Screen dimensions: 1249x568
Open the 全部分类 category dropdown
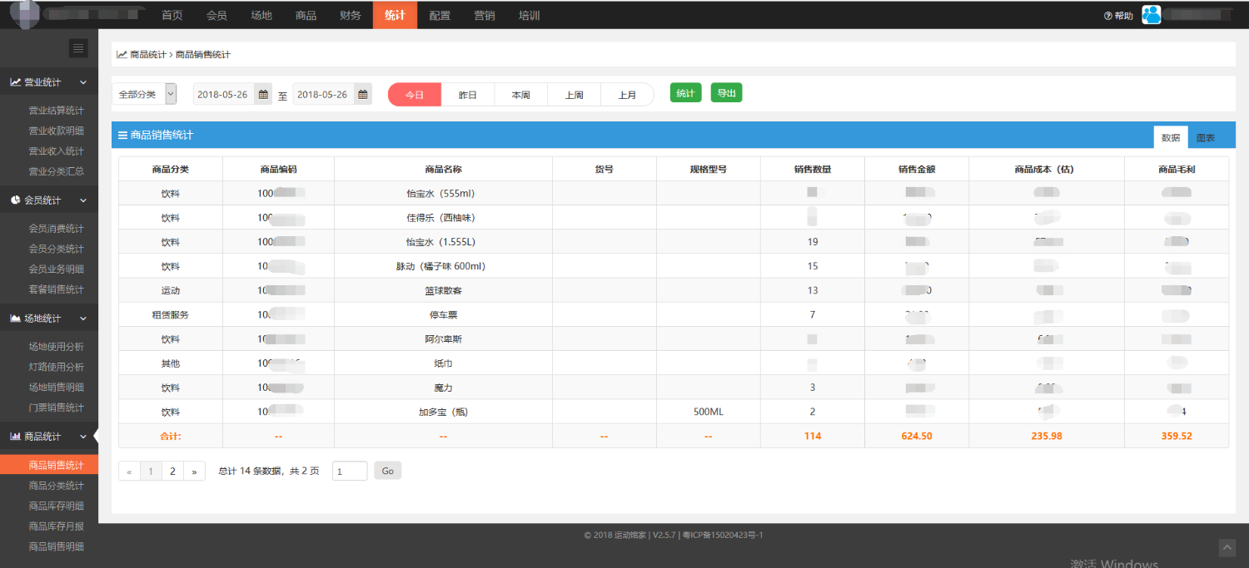[x=144, y=94]
